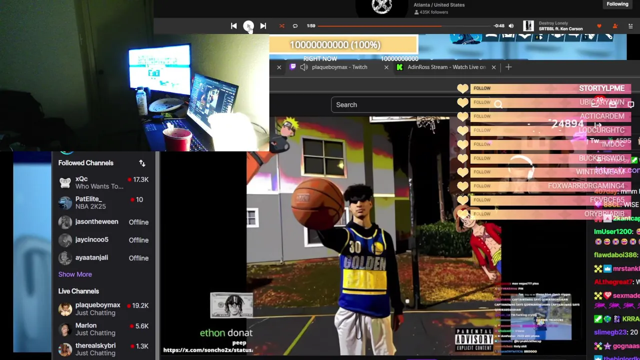Open therealskybri live channel
The image size is (640, 360).
click(x=103, y=349)
